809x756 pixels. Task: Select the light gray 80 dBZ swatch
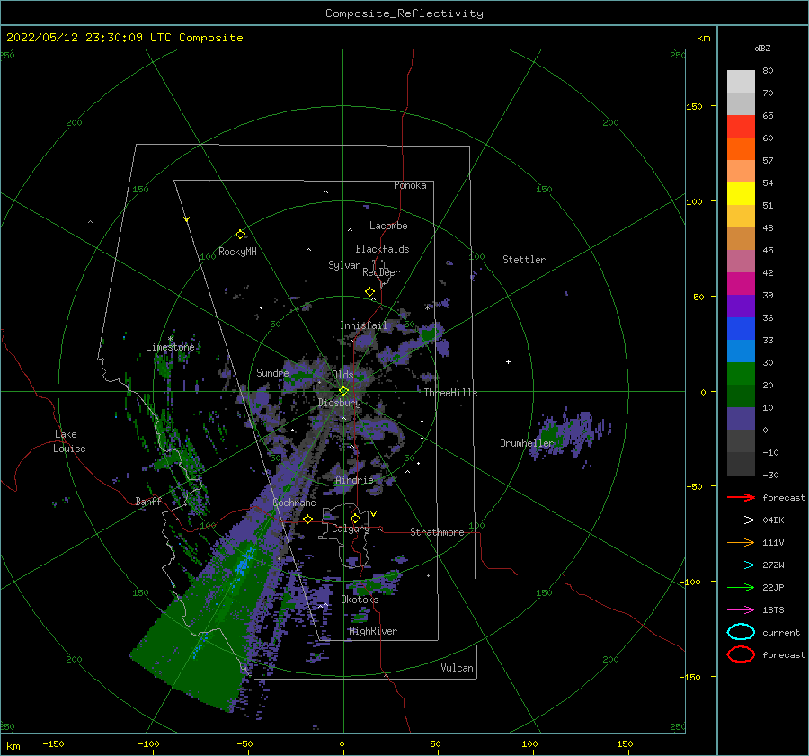(741, 81)
